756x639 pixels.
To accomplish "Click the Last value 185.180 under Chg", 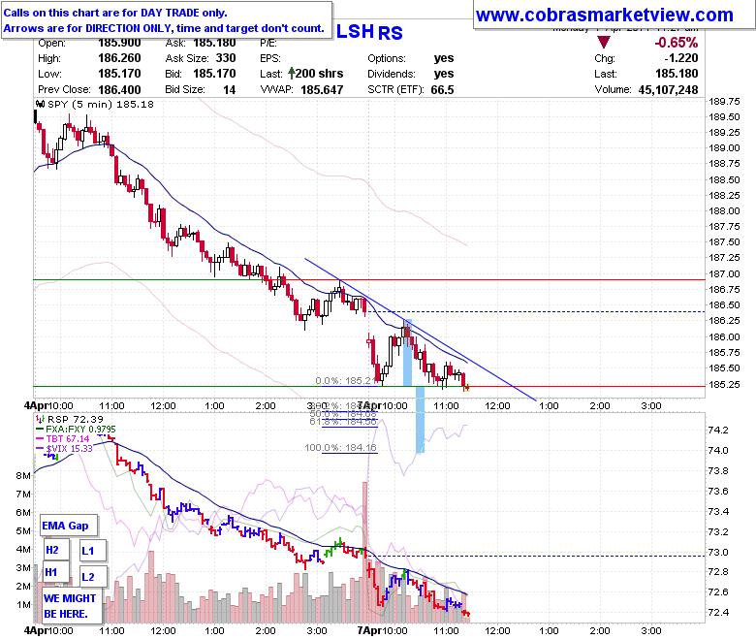I will 677,74.
